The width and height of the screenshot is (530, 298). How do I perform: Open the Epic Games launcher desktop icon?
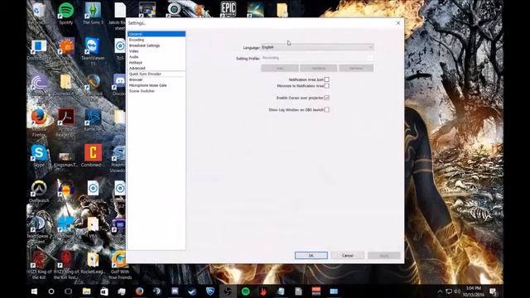[229, 9]
